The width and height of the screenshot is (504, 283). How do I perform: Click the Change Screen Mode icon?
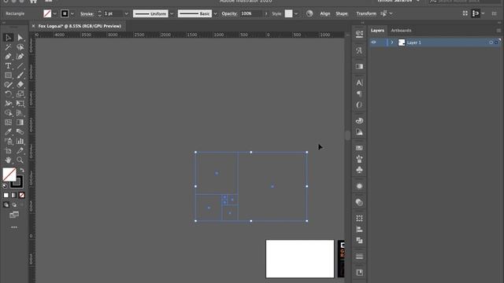coord(14,215)
